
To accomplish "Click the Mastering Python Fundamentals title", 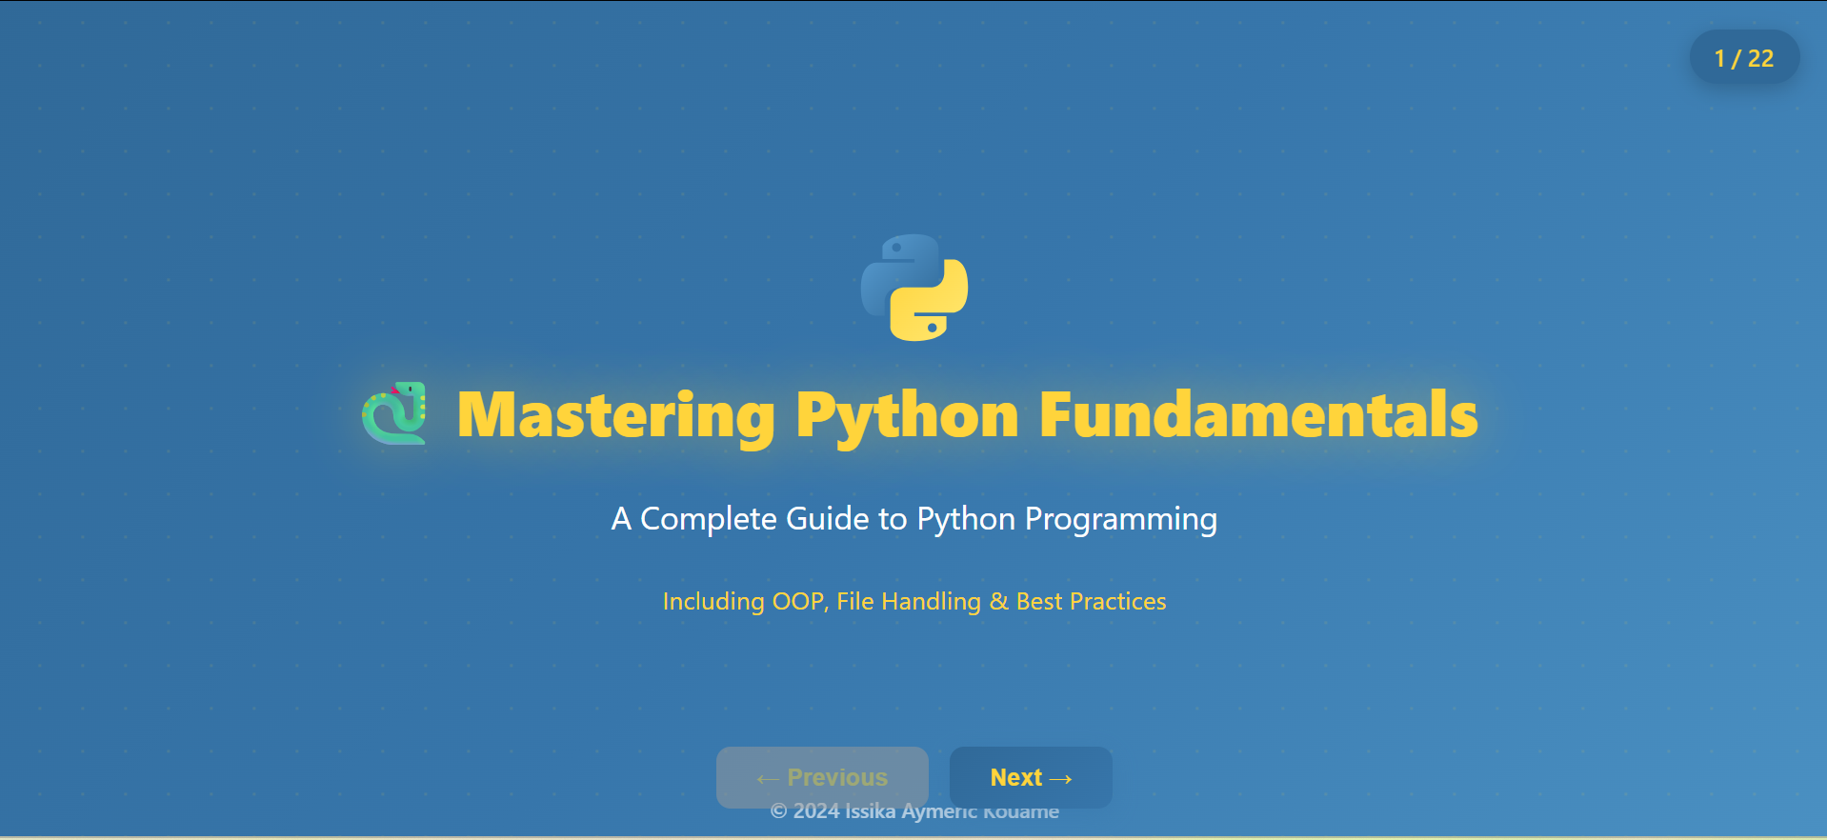I will pyautogui.click(x=967, y=415).
